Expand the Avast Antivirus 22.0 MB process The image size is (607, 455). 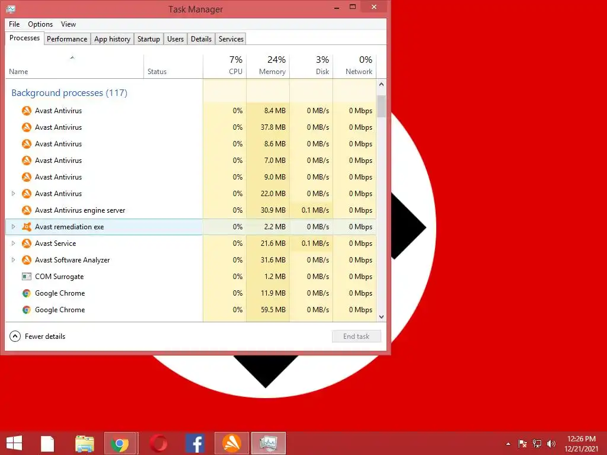tap(13, 194)
